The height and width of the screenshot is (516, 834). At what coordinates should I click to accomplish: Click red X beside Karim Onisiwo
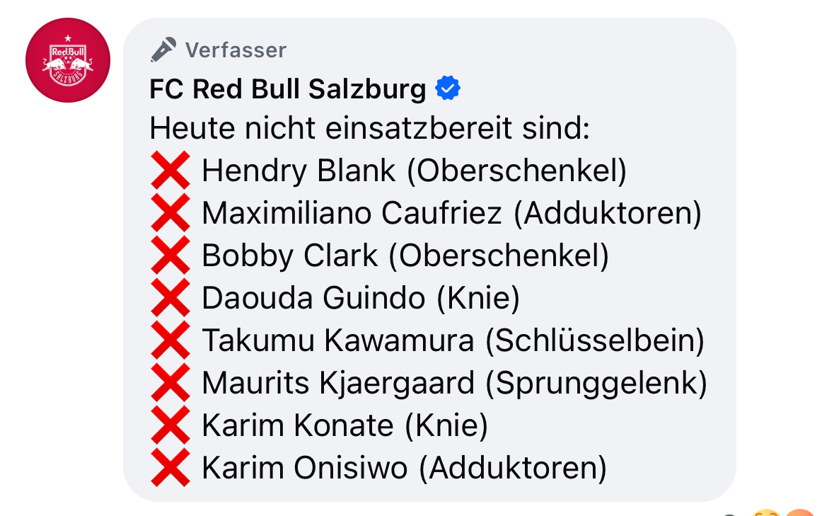[170, 468]
